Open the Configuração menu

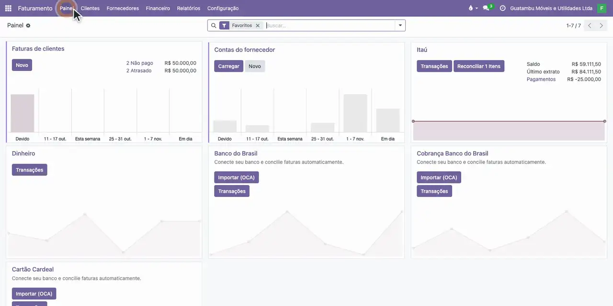point(223,8)
